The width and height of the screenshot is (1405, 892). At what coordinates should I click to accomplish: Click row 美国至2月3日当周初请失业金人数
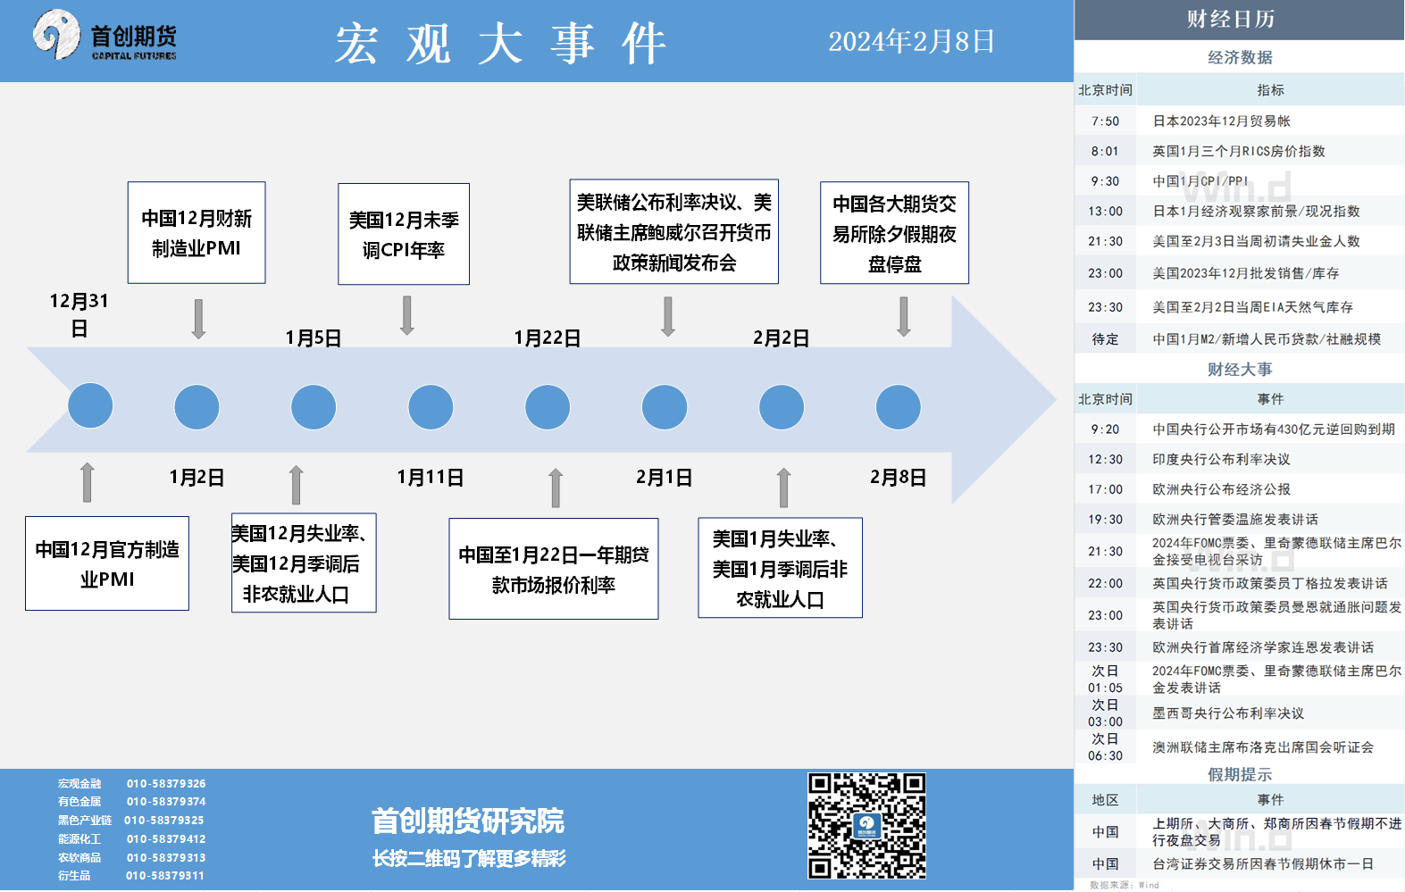click(1239, 241)
